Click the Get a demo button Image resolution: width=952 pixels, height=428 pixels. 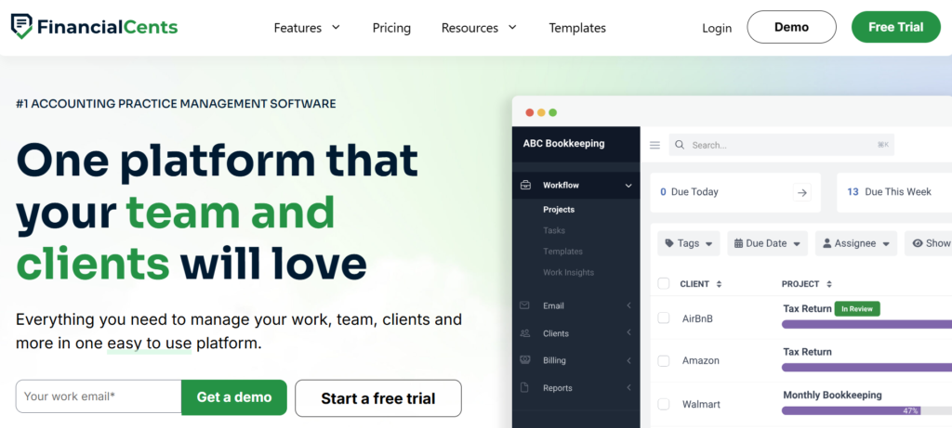233,397
